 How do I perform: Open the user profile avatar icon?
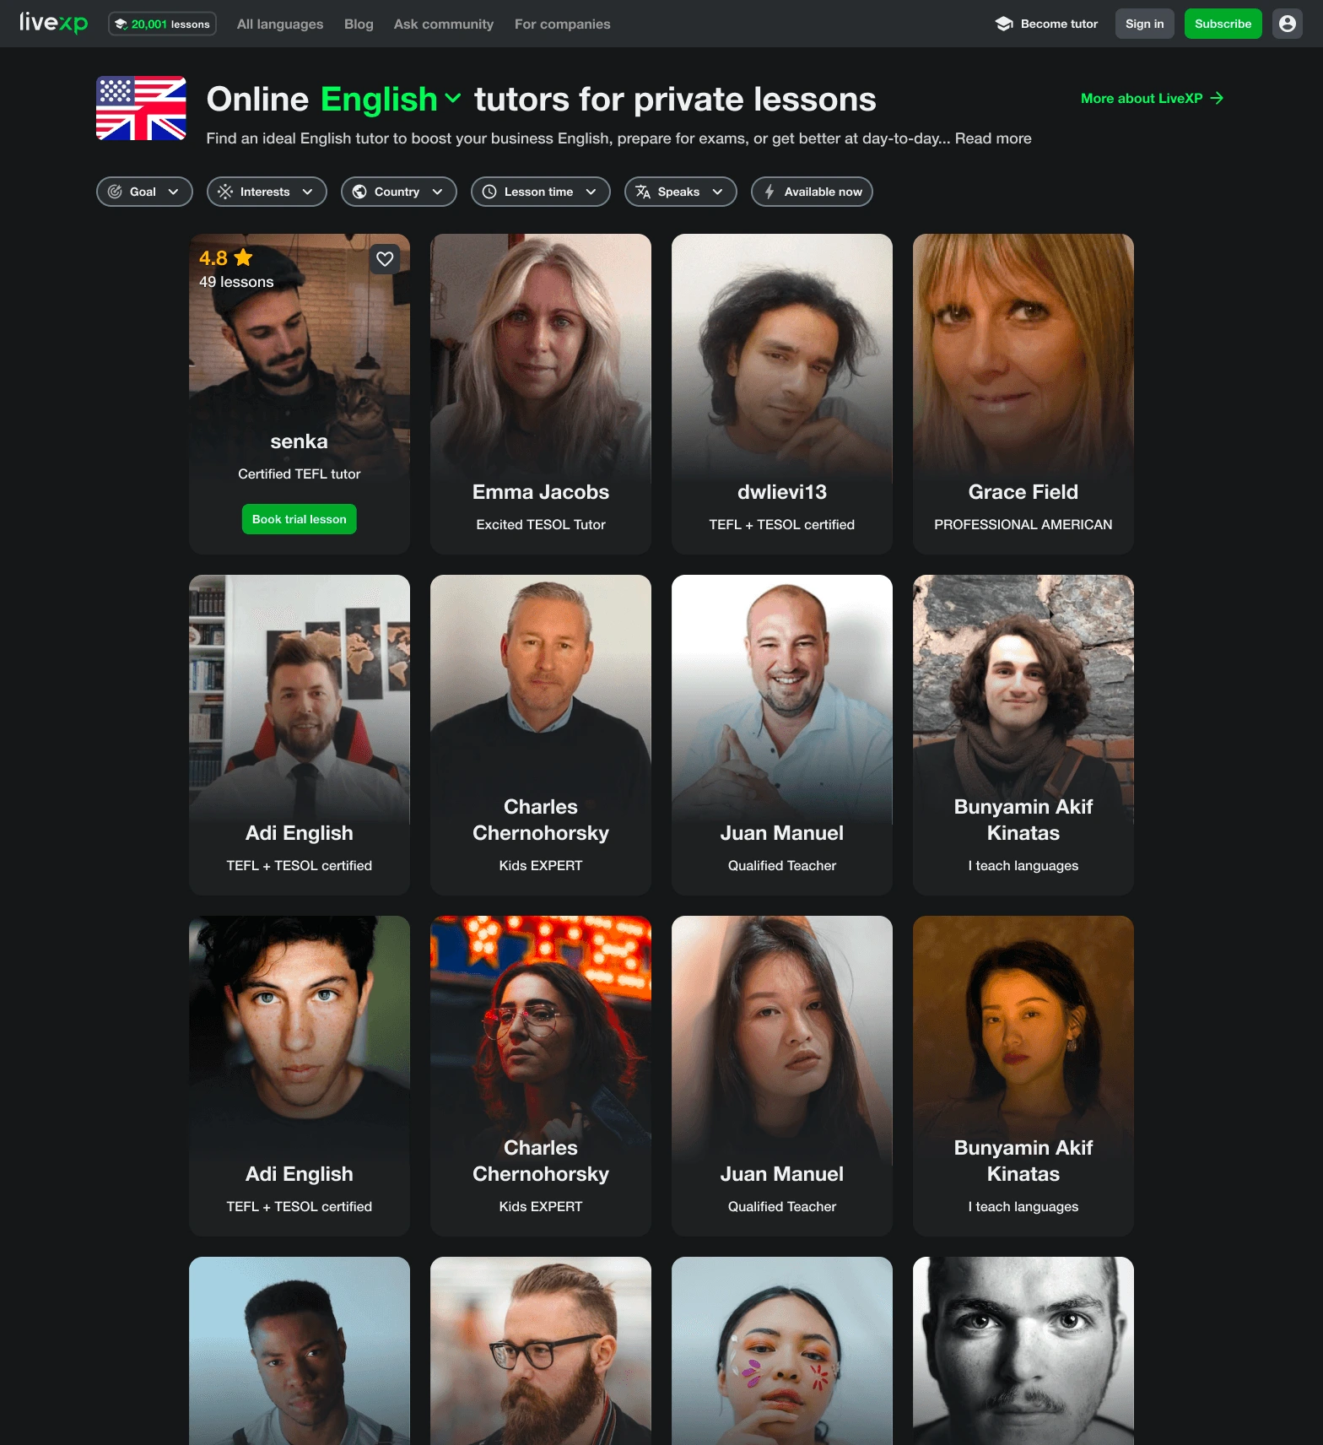(1287, 24)
